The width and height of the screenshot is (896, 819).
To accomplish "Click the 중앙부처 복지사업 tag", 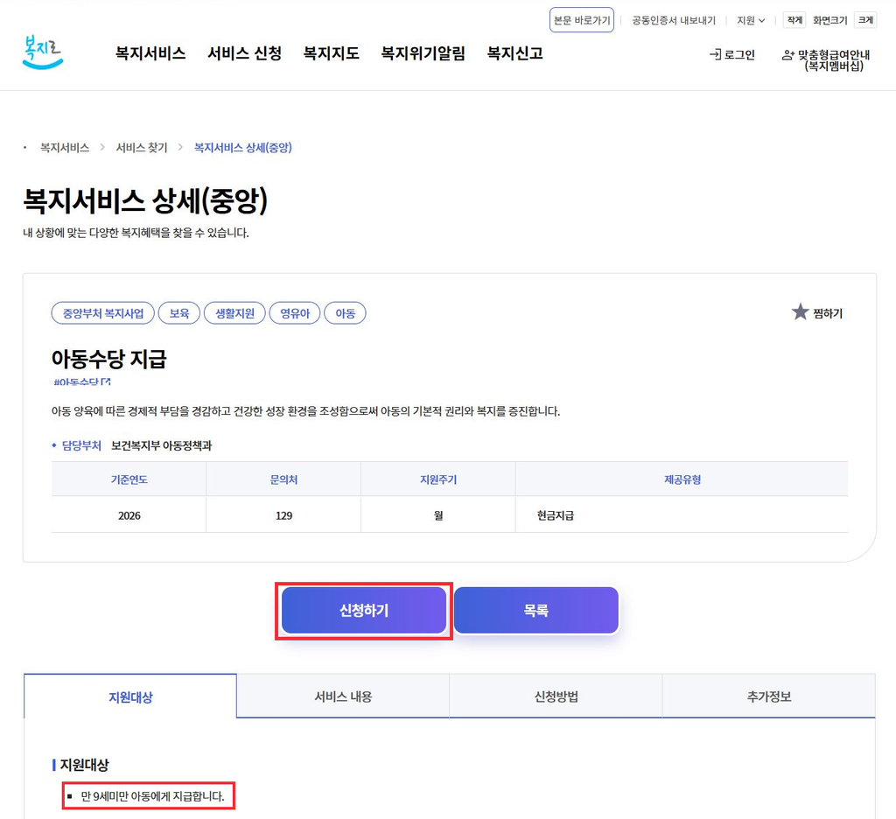I will point(103,313).
